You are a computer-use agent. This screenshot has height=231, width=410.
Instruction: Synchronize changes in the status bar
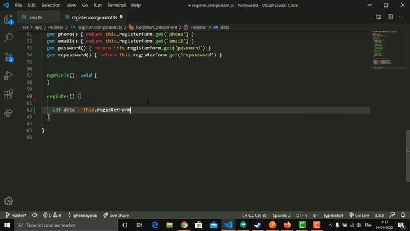tap(35, 216)
